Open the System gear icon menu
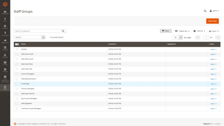 coord(5,70)
